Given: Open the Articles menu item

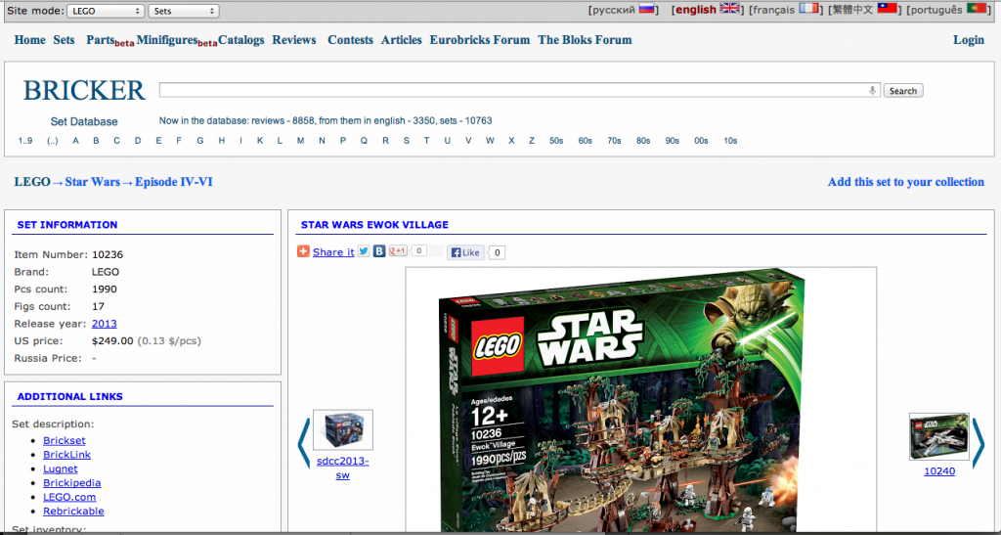Looking at the screenshot, I should (402, 39).
